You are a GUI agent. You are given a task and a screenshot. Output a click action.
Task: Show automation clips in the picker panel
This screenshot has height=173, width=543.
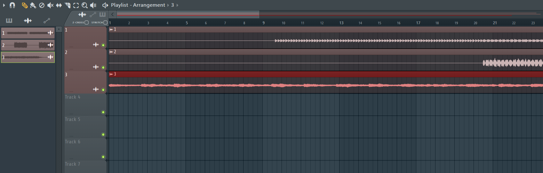47,21
